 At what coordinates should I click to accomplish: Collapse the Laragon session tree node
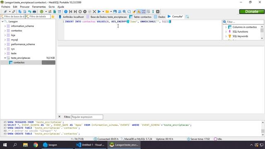coord(2,22)
